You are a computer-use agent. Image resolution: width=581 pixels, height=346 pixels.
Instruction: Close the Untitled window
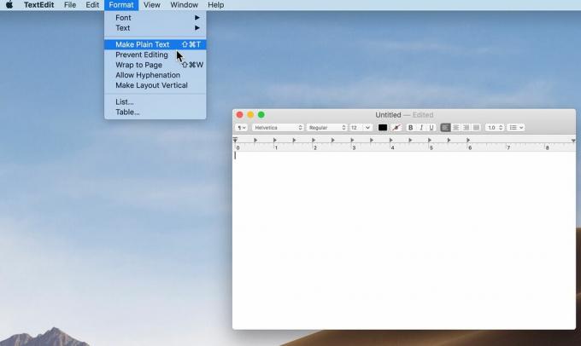click(240, 115)
